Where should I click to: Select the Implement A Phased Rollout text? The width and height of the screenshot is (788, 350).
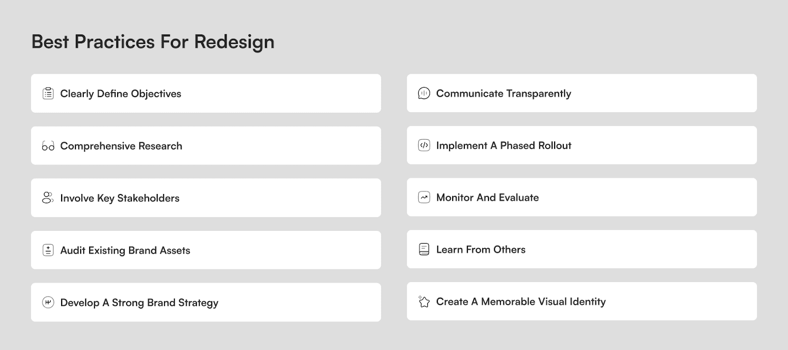[504, 145]
